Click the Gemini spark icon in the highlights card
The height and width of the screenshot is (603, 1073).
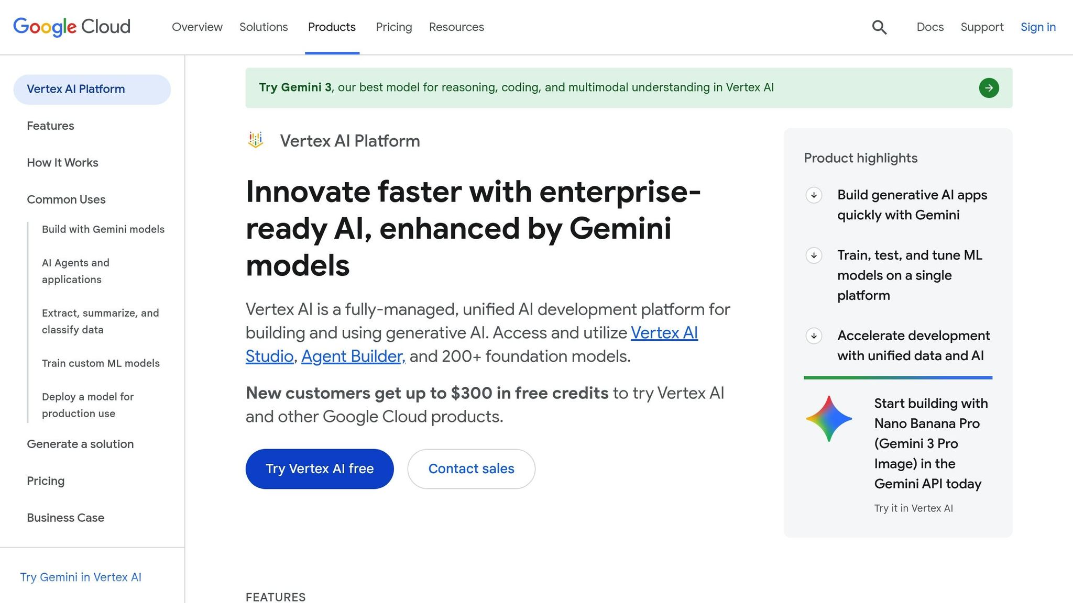click(x=829, y=419)
